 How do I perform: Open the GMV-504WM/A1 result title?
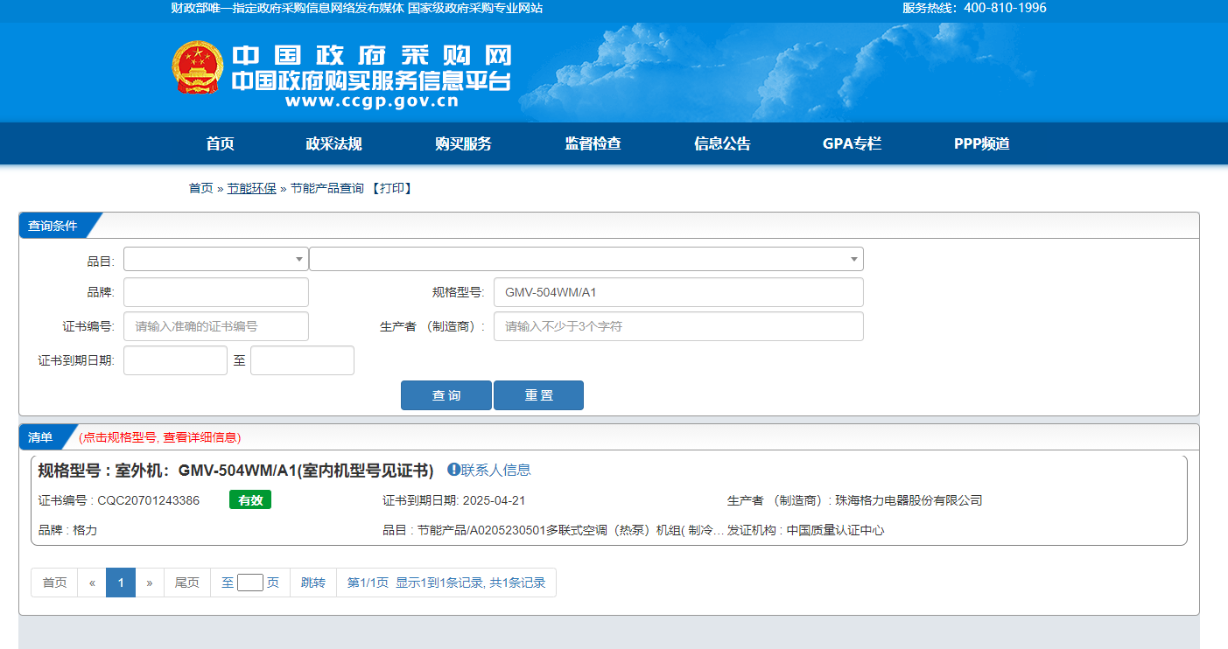235,471
